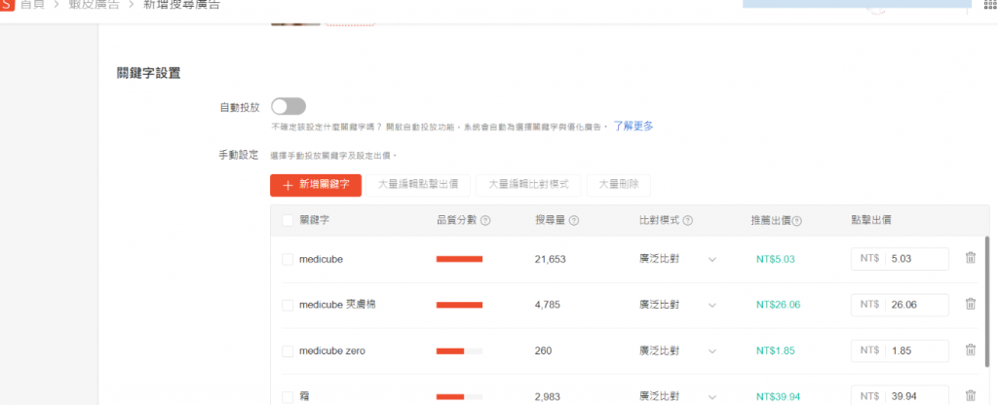Click the 關鍵字設置 section heading

click(x=148, y=73)
